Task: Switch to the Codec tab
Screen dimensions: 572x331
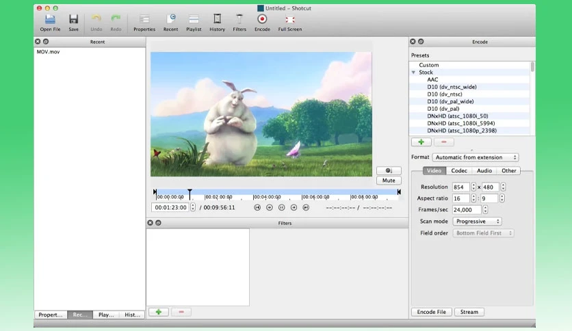Action: coord(459,170)
